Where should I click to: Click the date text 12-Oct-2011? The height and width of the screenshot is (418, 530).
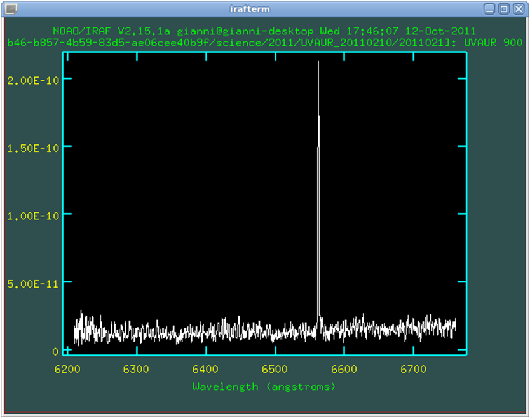click(x=440, y=31)
